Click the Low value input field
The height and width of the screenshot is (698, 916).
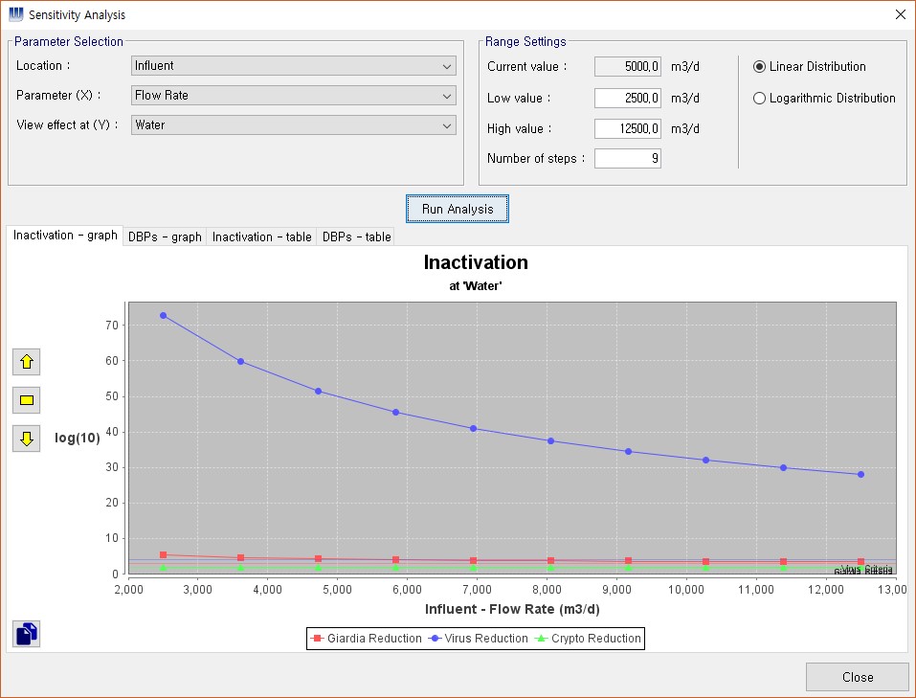pos(627,98)
